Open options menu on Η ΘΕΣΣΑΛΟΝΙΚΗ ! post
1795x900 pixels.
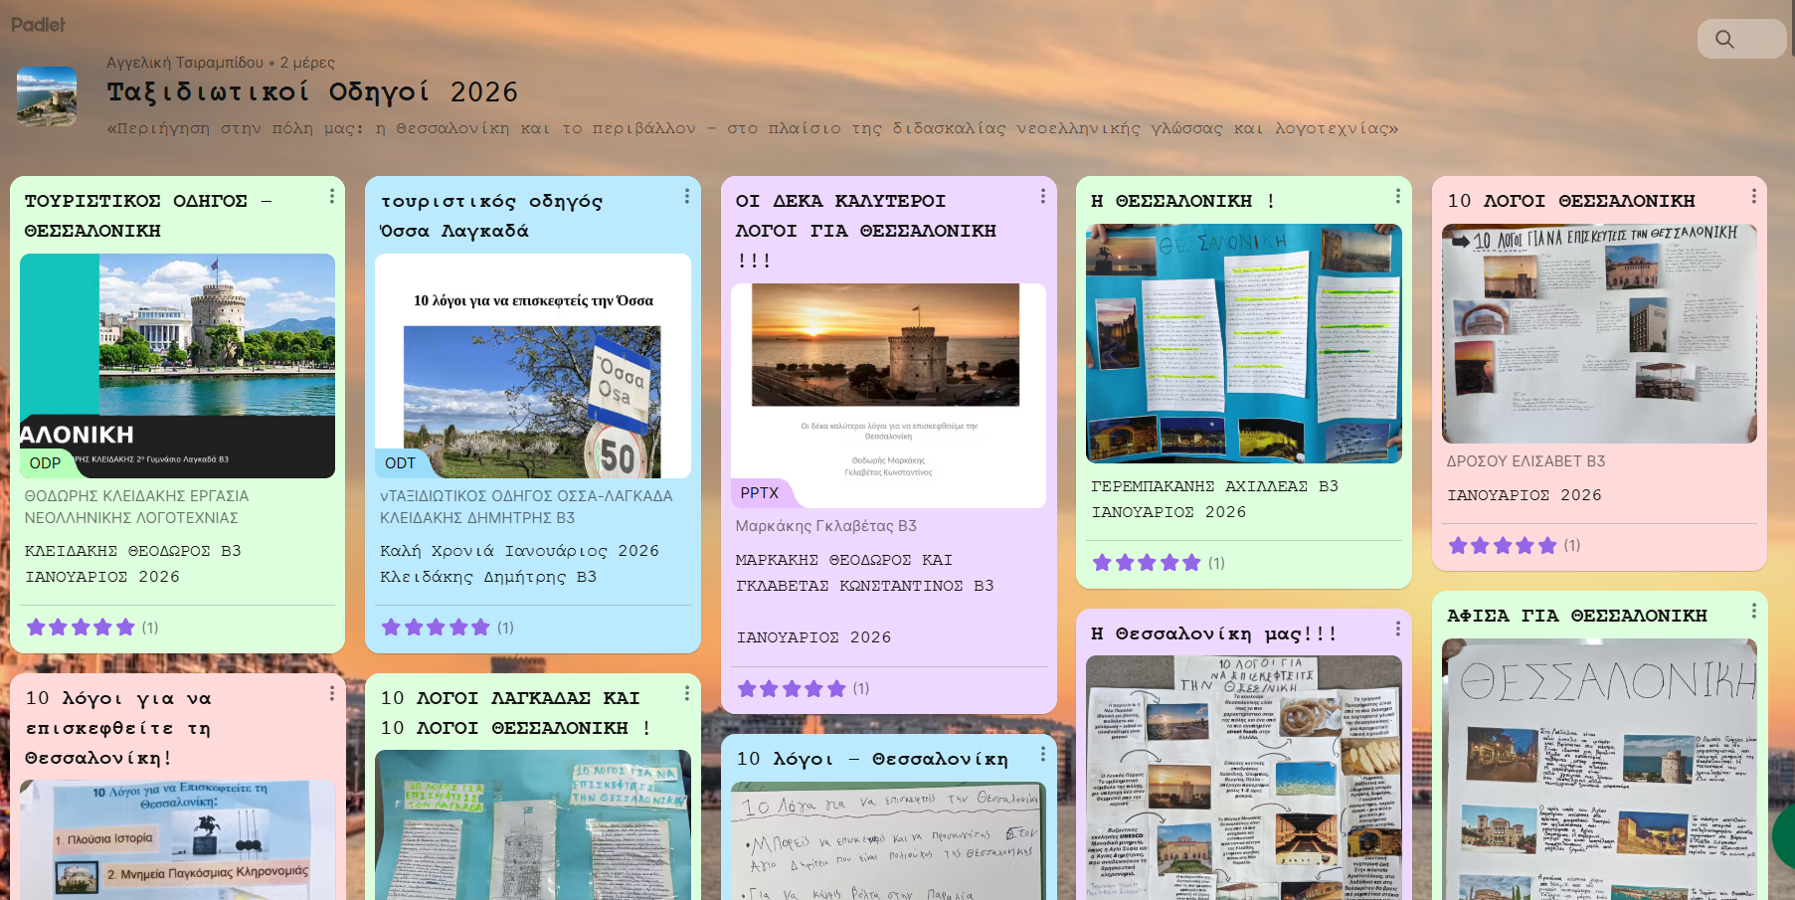(1397, 197)
